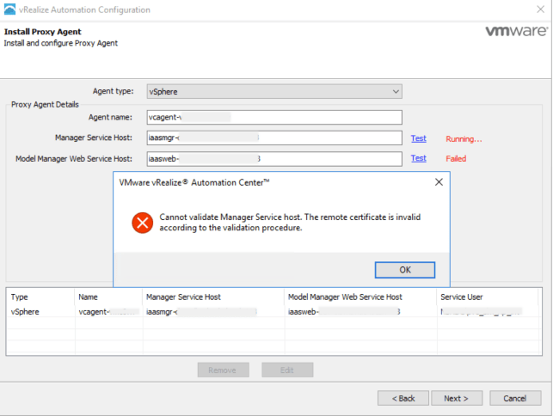The height and width of the screenshot is (416, 553).
Task: Click Test link for Manager Service Host
Action: coord(419,138)
